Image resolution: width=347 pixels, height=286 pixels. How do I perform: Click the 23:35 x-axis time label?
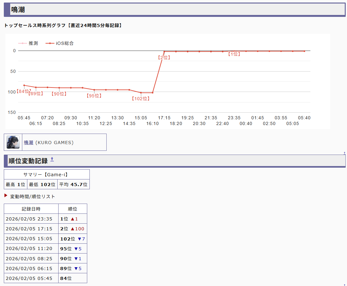coord(234,118)
